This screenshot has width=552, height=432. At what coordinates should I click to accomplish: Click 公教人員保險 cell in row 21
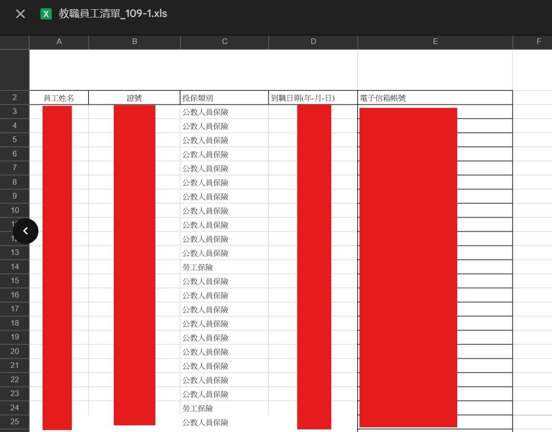pyautogui.click(x=224, y=366)
